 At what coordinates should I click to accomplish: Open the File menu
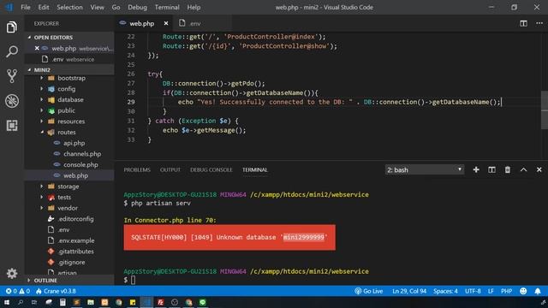pos(26,7)
